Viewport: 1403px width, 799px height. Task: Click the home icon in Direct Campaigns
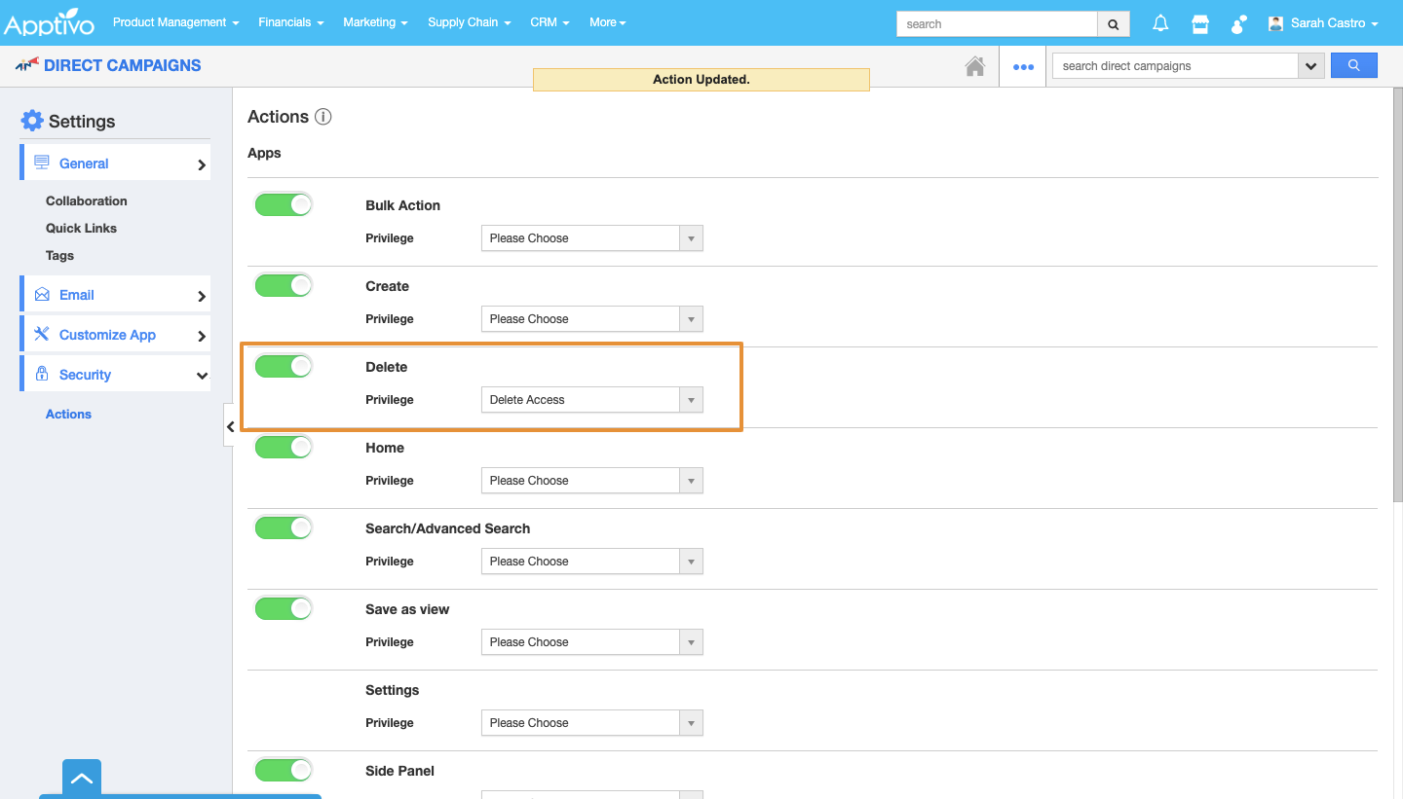(x=974, y=66)
